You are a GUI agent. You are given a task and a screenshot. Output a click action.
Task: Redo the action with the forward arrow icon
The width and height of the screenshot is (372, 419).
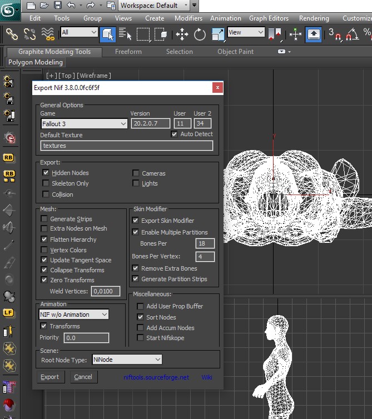(x=91, y=6)
